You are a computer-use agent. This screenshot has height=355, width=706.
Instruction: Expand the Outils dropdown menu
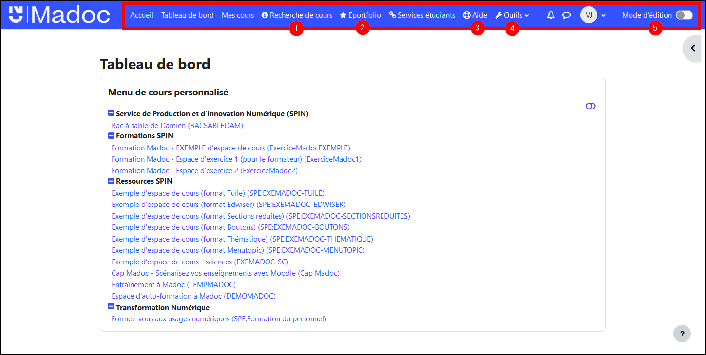pyautogui.click(x=512, y=15)
